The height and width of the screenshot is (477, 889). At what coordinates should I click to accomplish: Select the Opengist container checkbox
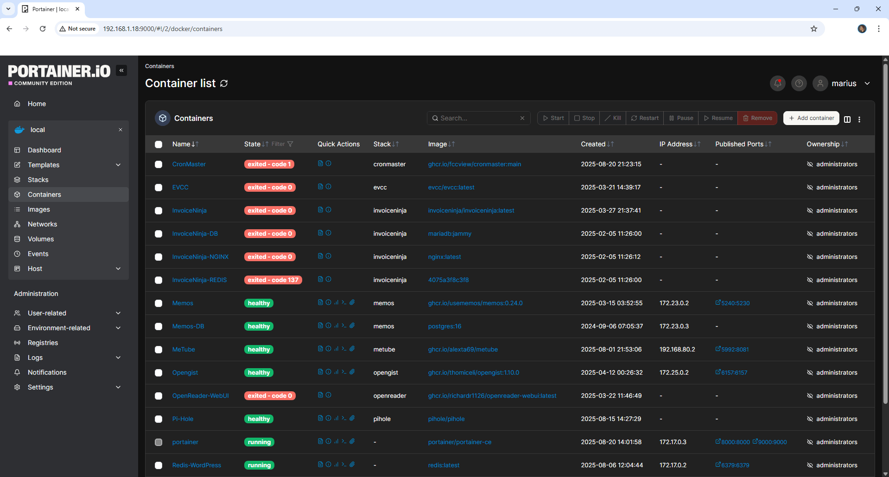[159, 373]
